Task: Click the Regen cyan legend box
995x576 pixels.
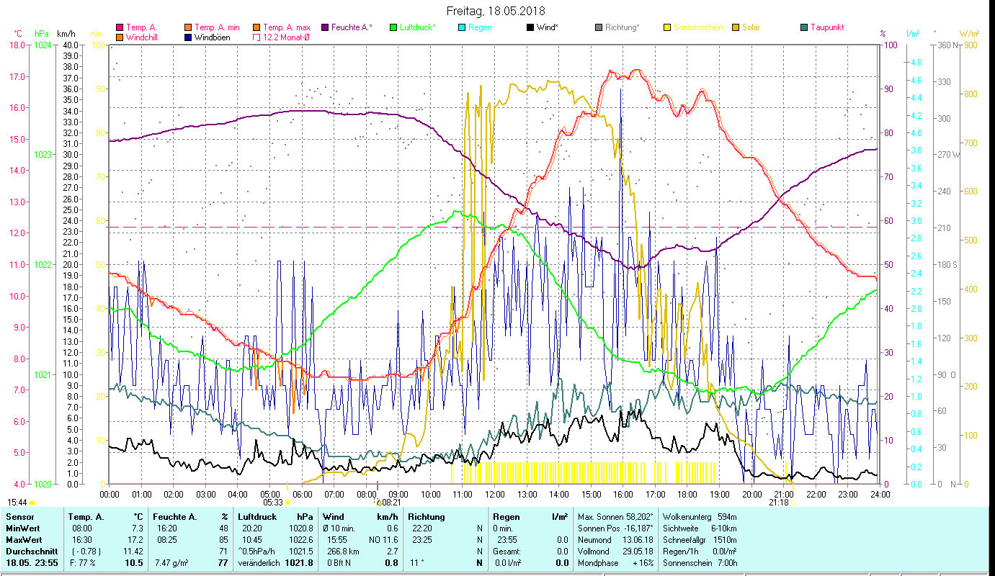Action: 462,27
